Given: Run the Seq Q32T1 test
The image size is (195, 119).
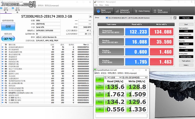Looking at the screenshot, I should [100, 87].
